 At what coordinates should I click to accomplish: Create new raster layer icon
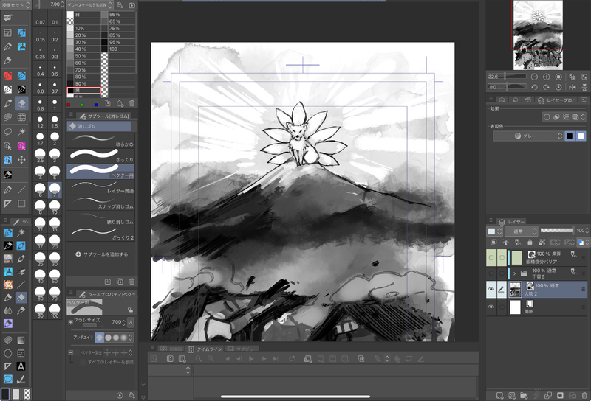pyautogui.click(x=500, y=395)
